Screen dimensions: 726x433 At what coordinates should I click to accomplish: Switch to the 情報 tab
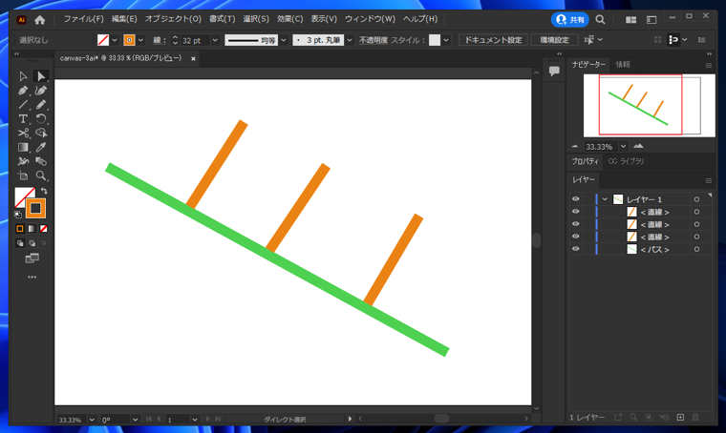click(623, 64)
